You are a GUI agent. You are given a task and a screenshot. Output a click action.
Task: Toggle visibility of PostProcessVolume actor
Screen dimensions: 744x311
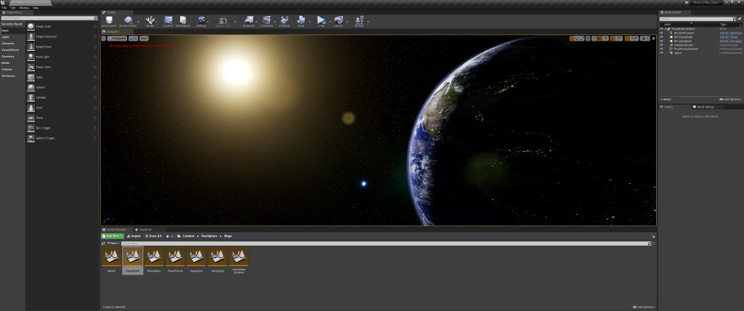(661, 49)
